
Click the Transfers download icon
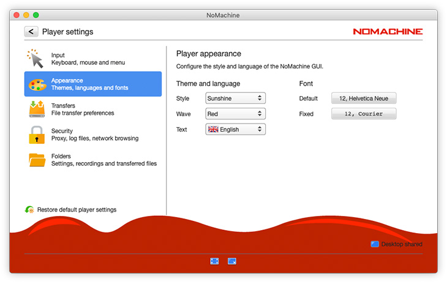(x=37, y=109)
